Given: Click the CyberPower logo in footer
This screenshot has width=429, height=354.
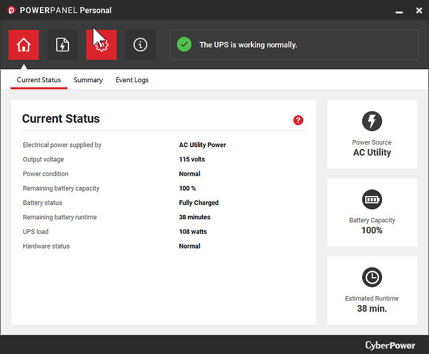Looking at the screenshot, I should pos(390,345).
